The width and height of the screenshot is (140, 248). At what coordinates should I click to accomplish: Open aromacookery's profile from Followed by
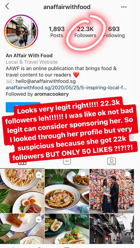click(x=52, y=94)
